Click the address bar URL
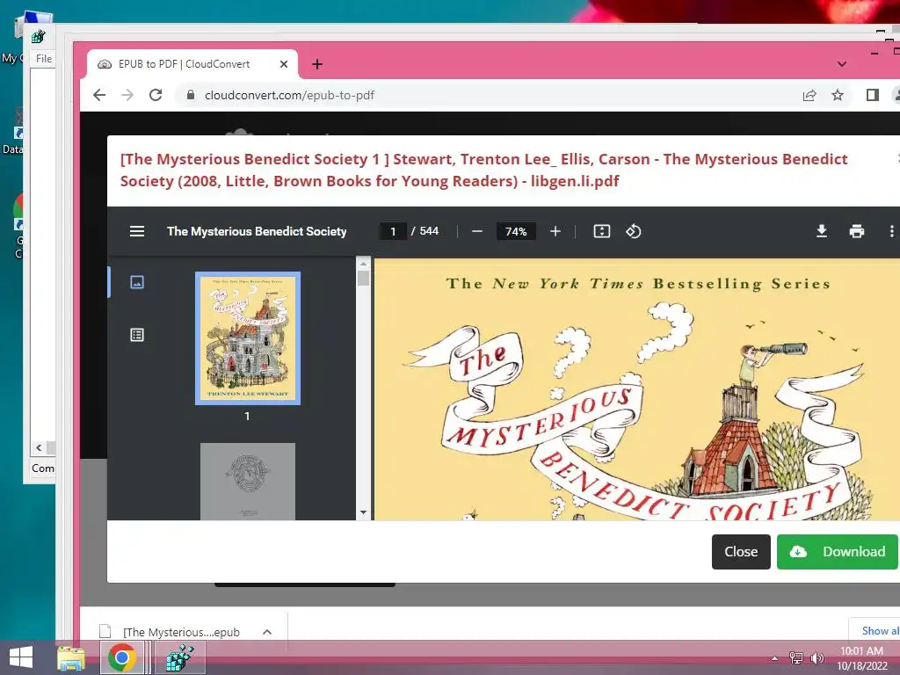Image resolution: width=900 pixels, height=675 pixels. 289,95
